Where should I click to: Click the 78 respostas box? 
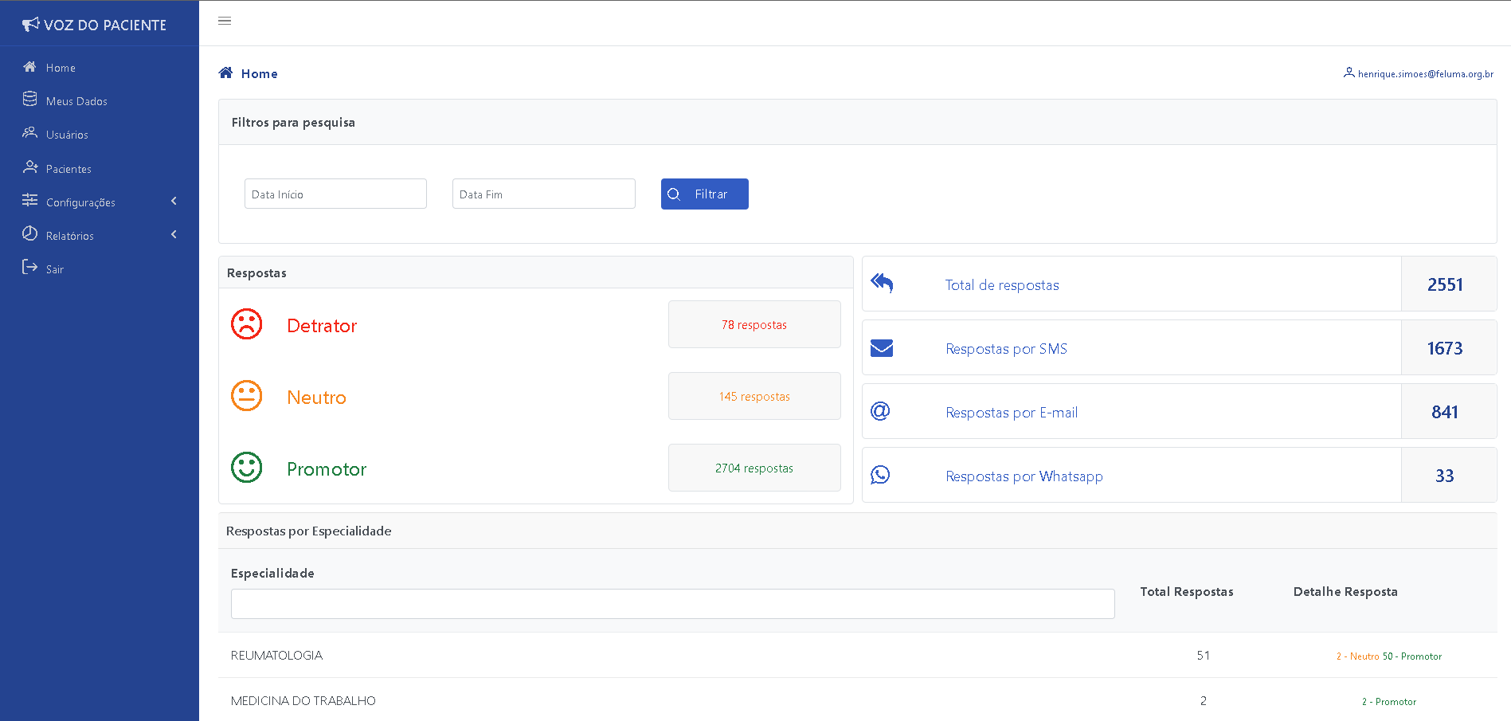click(754, 324)
